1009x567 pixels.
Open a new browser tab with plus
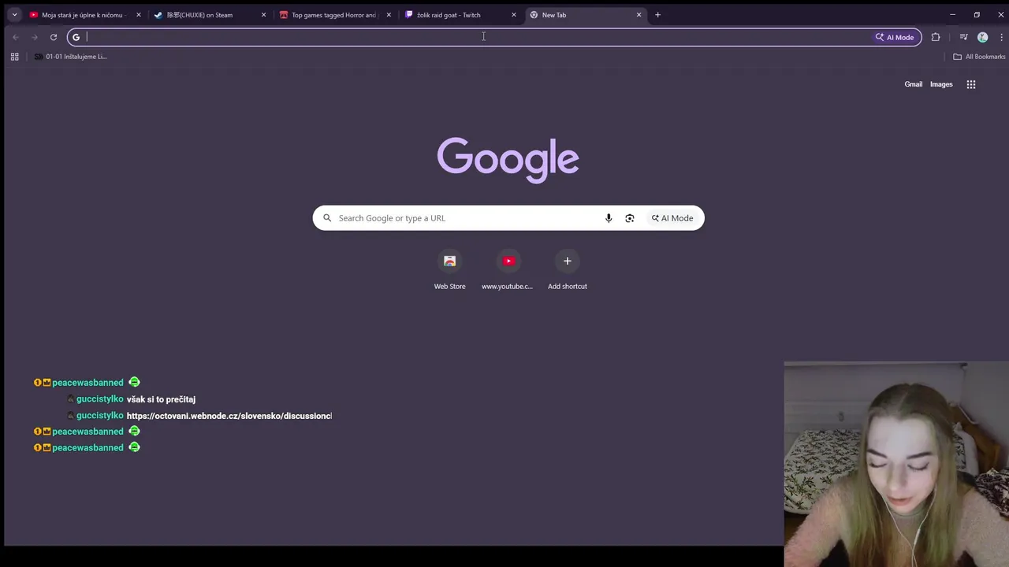point(657,14)
